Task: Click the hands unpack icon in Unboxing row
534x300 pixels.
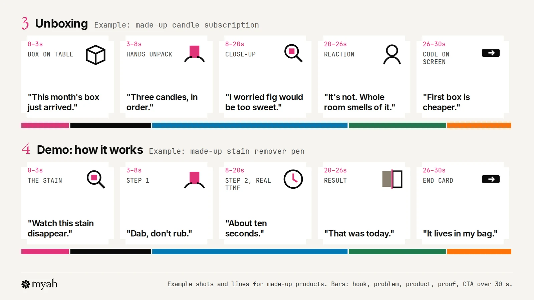Action: tap(194, 54)
